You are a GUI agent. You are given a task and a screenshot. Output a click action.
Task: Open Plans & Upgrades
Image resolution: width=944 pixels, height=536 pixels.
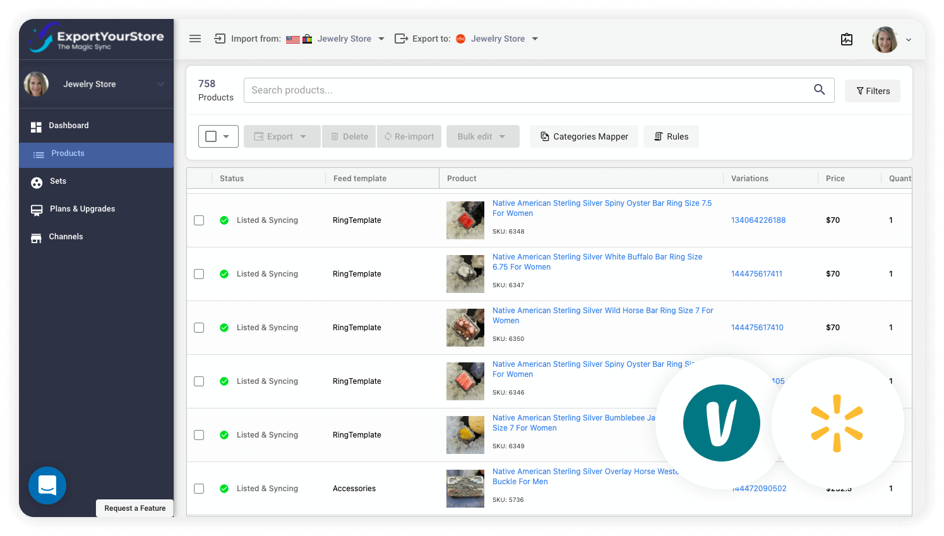pyautogui.click(x=81, y=208)
